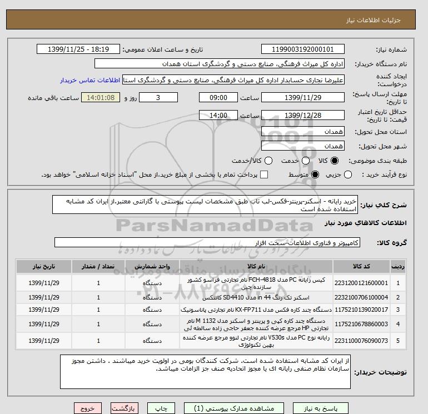
Task: Click the فکس KX-FP711 پاناسونیک item name
Action: click(256, 310)
